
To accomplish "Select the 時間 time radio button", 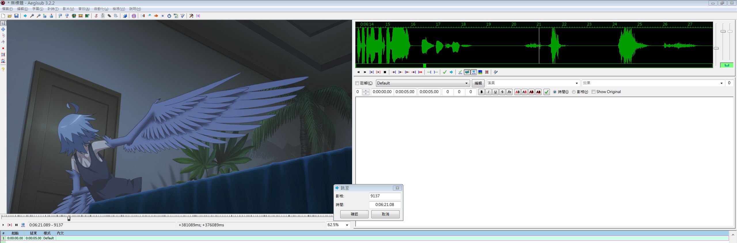I will click(555, 92).
